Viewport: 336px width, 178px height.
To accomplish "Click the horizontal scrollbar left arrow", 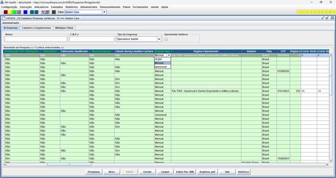I will click(5, 165).
